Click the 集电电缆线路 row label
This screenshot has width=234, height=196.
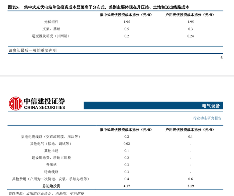(50, 136)
